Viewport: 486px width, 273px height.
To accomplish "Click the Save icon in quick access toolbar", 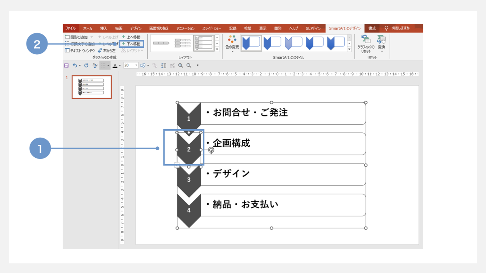I will [x=66, y=66].
